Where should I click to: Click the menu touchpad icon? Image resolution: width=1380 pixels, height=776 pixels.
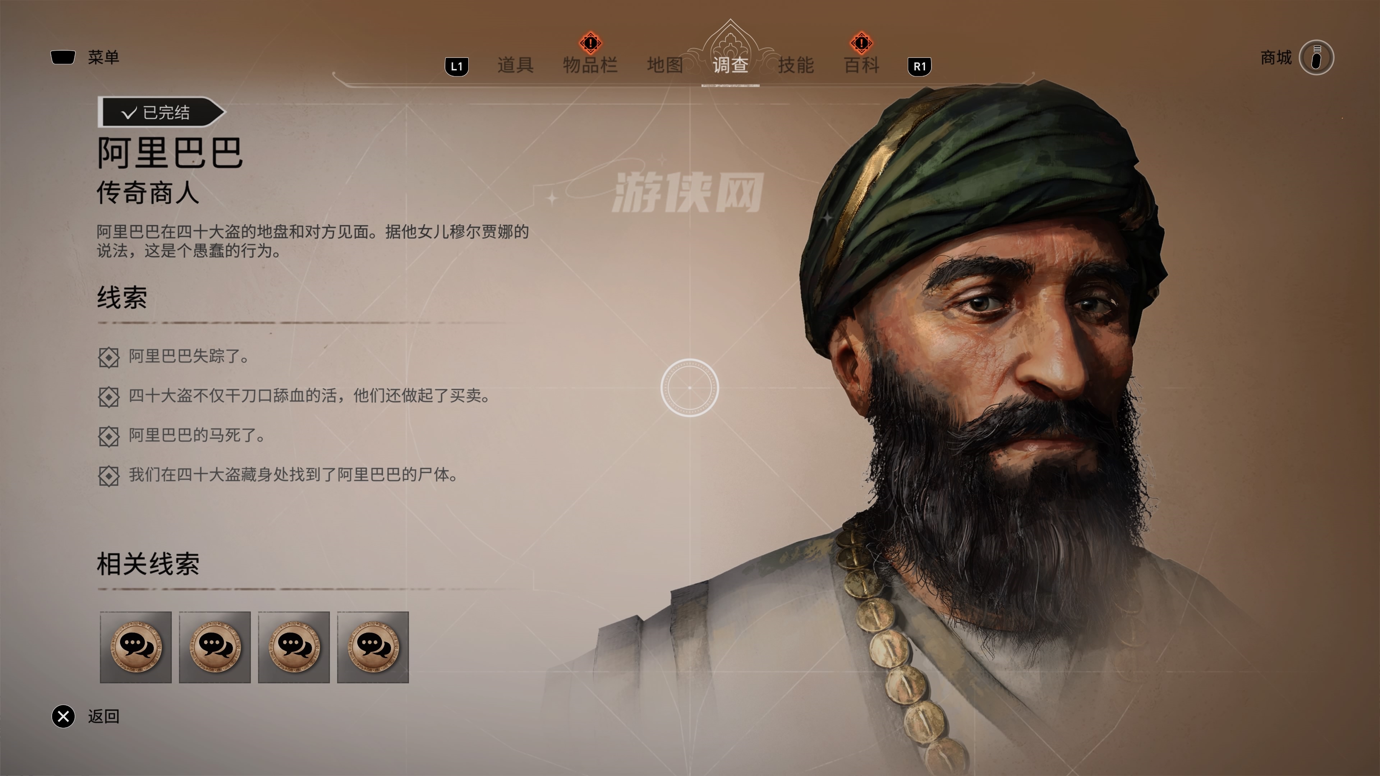click(63, 57)
